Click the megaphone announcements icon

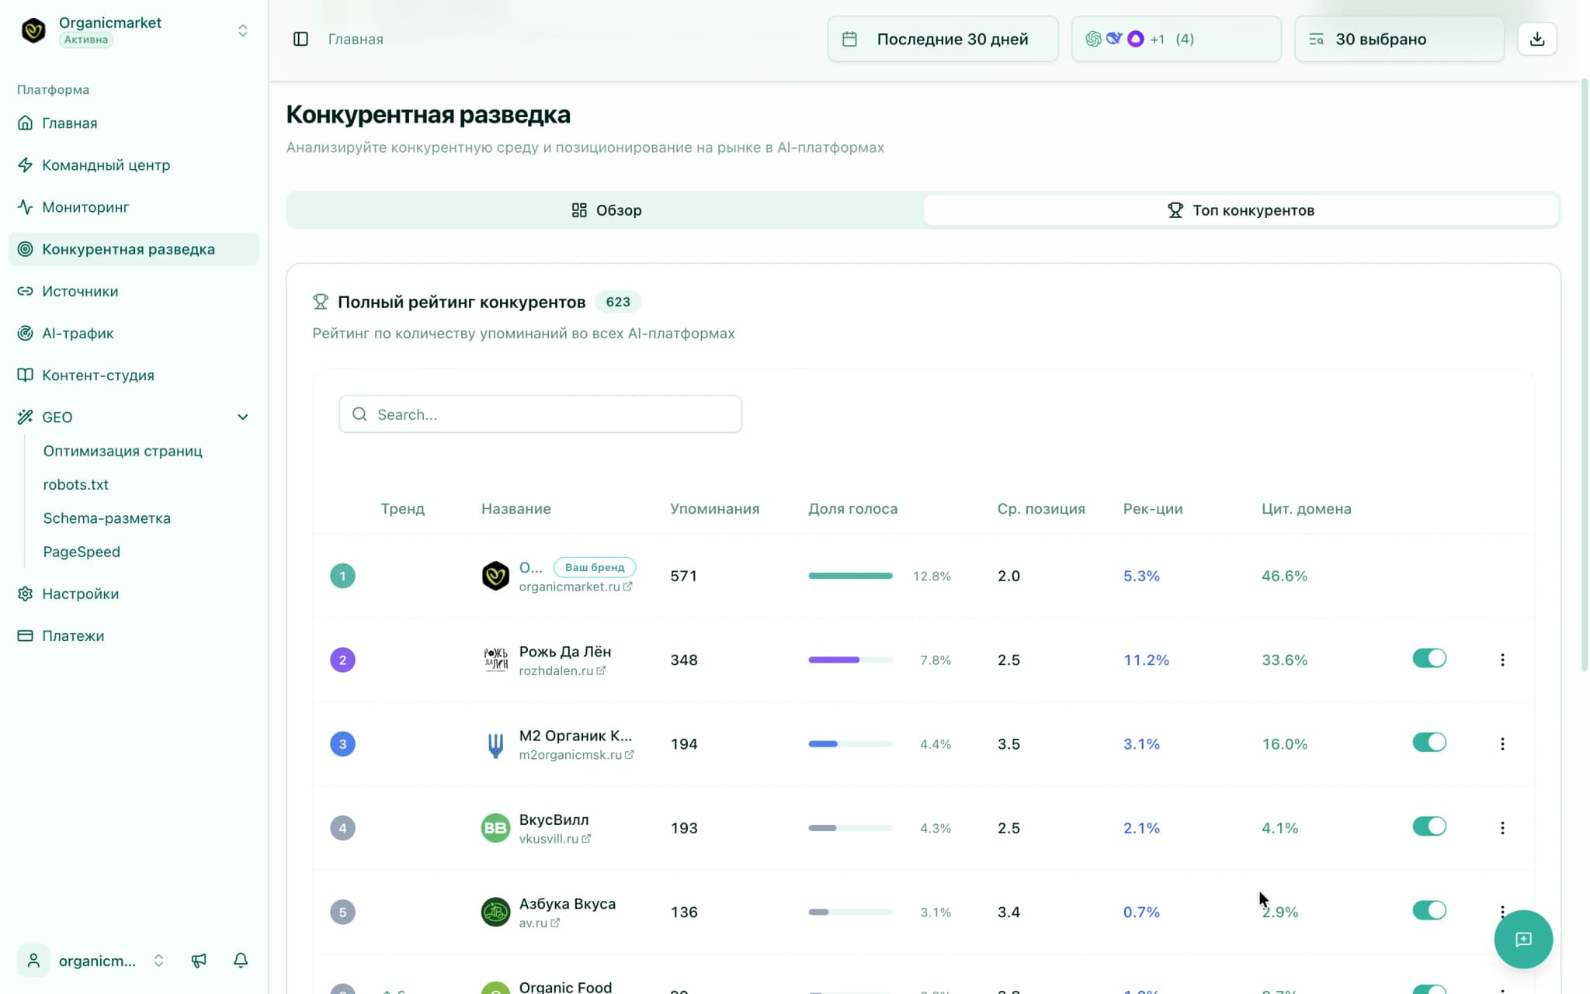coord(199,961)
